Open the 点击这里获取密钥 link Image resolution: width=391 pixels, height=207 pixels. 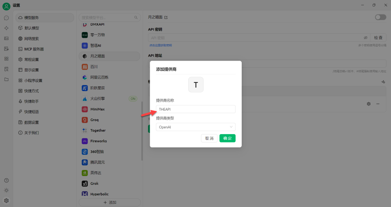click(x=160, y=45)
